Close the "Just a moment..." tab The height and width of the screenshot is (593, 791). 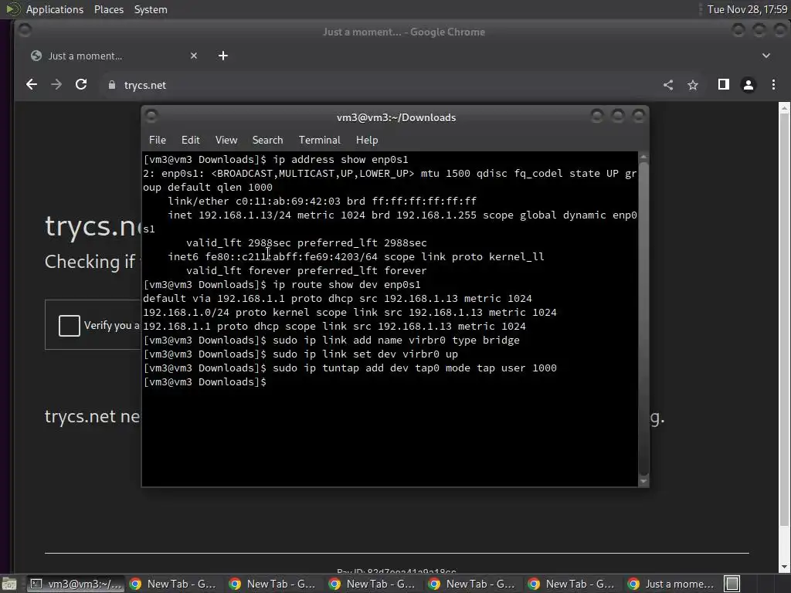pyautogui.click(x=194, y=56)
